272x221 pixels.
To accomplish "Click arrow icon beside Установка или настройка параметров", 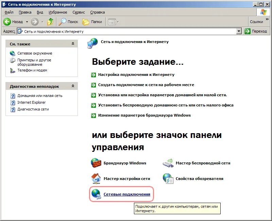I will pyautogui.click(x=93, y=95).
